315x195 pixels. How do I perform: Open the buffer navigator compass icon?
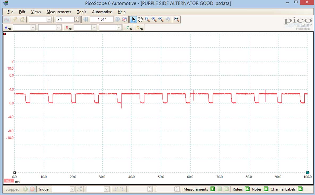125,19
